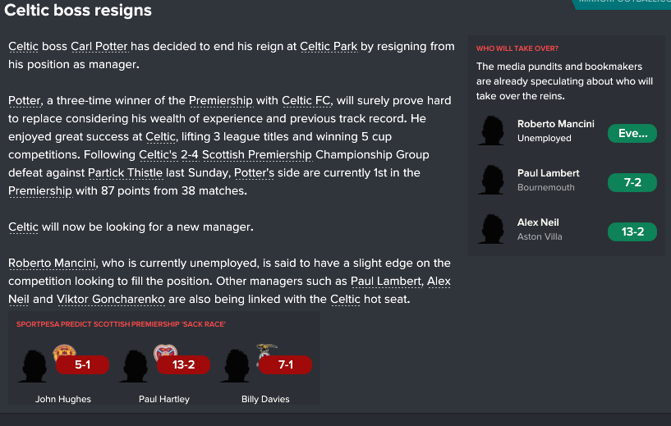671x426 pixels.
Task: Click Roberto Mancini's silhouette portrait in sidebar
Action: tap(491, 131)
